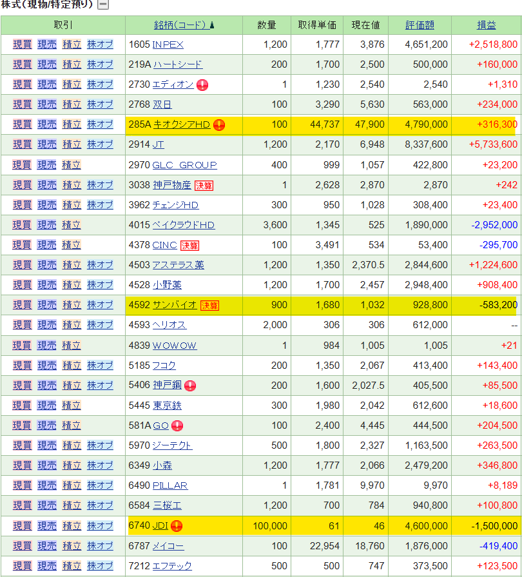
Task: Open PILLAR stock link
Action: tap(170, 485)
